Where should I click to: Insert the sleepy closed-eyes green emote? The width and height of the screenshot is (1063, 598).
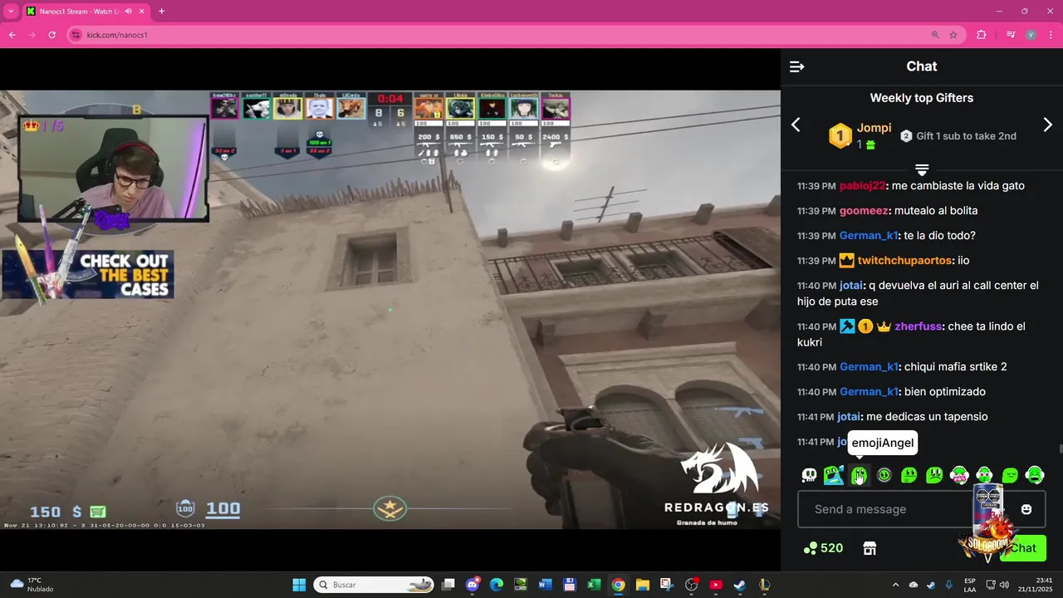click(x=1010, y=475)
